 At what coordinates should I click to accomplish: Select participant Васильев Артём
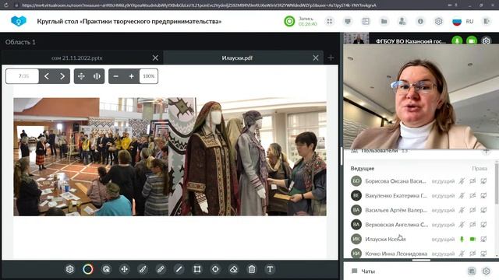point(397,210)
